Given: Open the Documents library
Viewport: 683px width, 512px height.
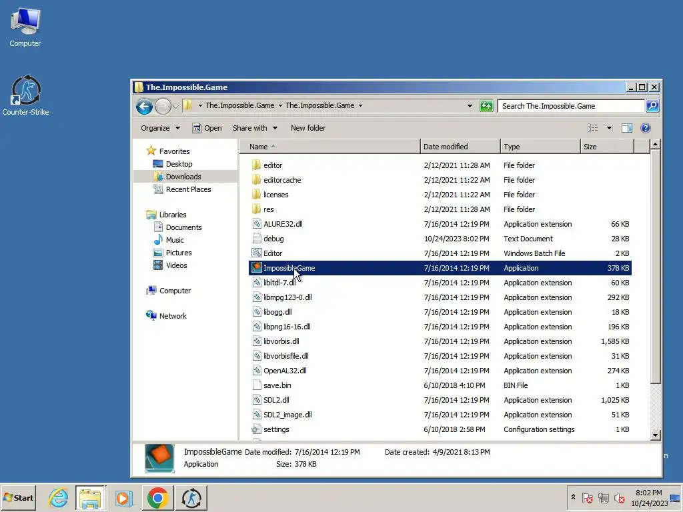Looking at the screenshot, I should pyautogui.click(x=177, y=227).
